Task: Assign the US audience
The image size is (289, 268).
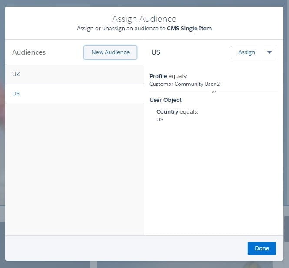Action: [246, 52]
